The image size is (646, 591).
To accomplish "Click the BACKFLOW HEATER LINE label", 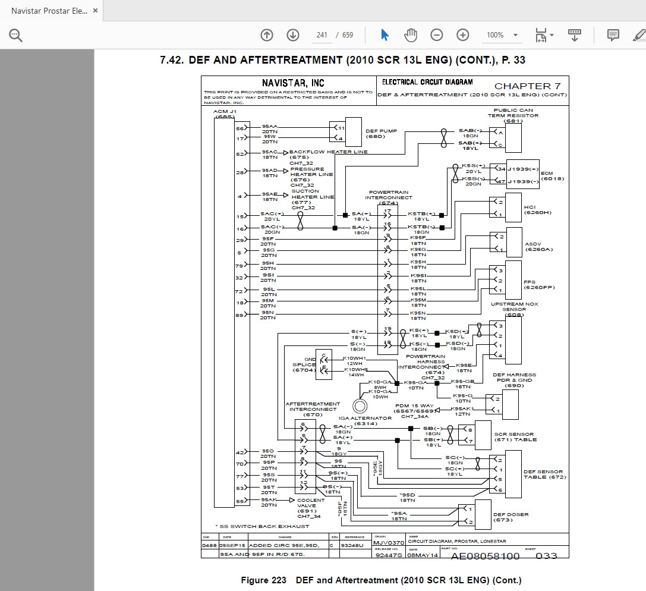I will [x=328, y=152].
